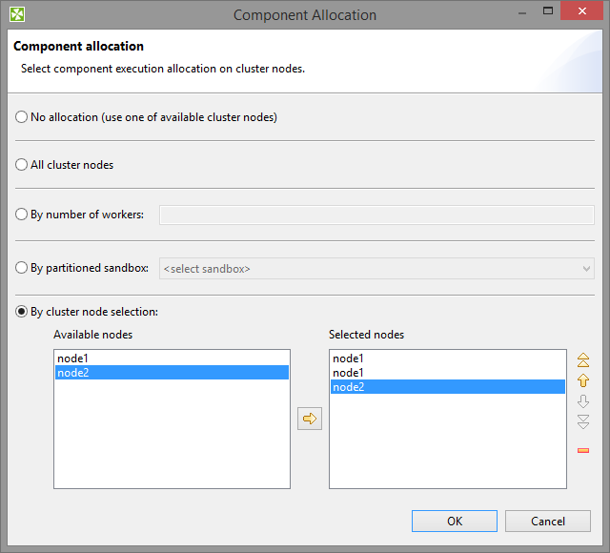
Task: Confirm allocation with OK button
Action: (454, 521)
